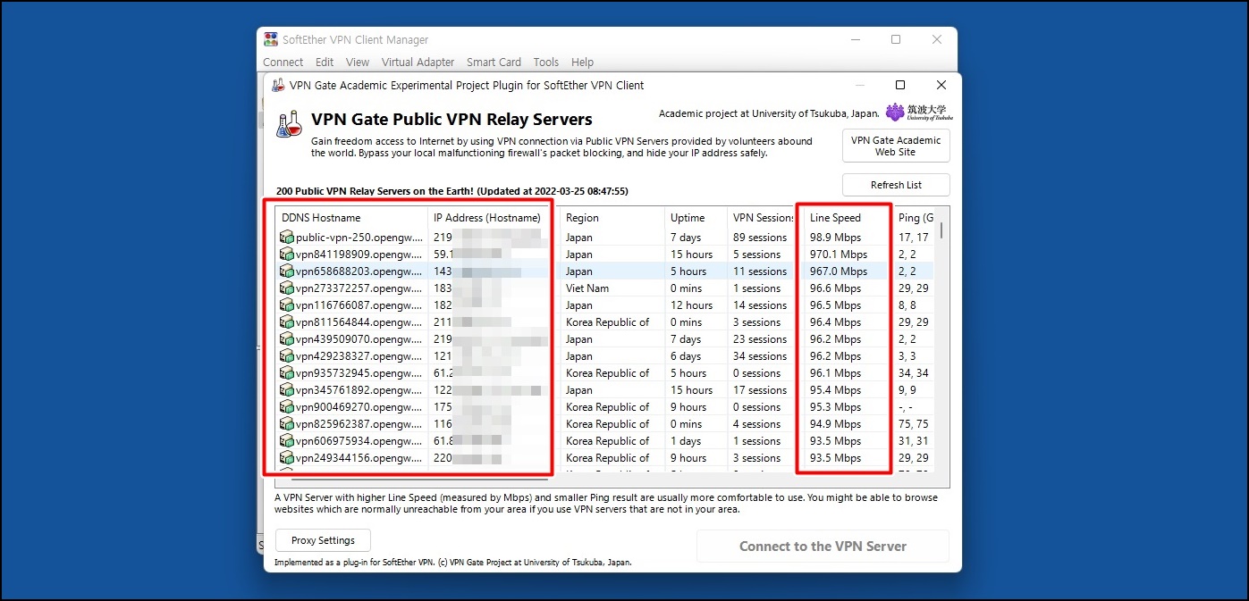Image resolution: width=1249 pixels, height=601 pixels.
Task: Click server icon for public-vpn-250 row
Action: (x=287, y=238)
